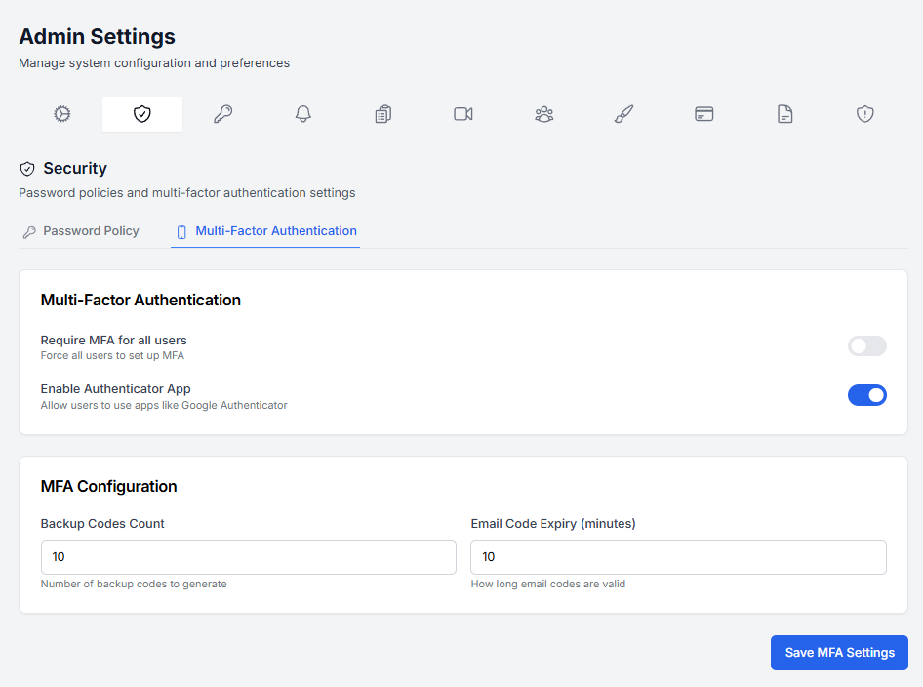
Task: Open the document file settings tab
Action: (784, 113)
